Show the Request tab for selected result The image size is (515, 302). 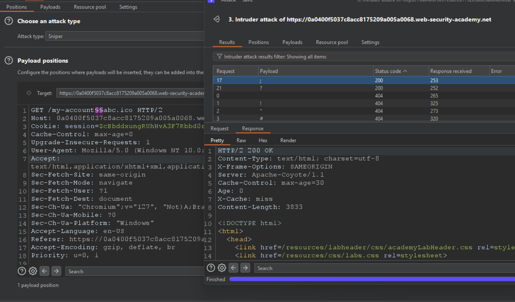coord(219,129)
